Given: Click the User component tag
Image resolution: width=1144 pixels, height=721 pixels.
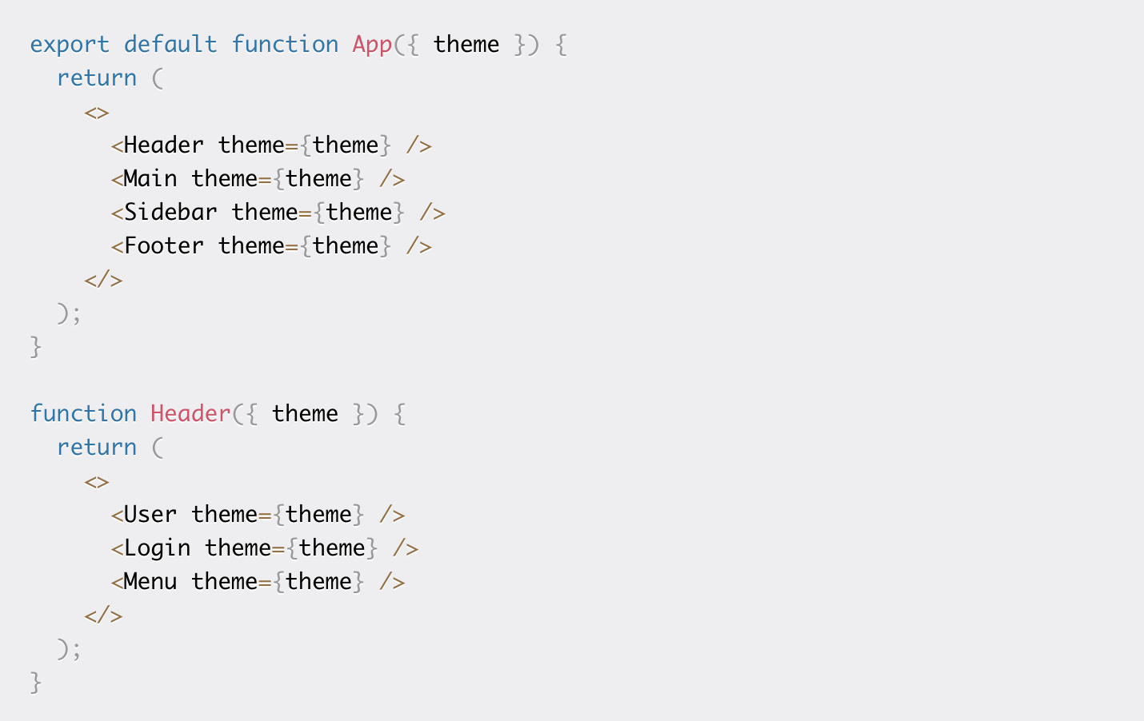Looking at the screenshot, I should coord(150,514).
